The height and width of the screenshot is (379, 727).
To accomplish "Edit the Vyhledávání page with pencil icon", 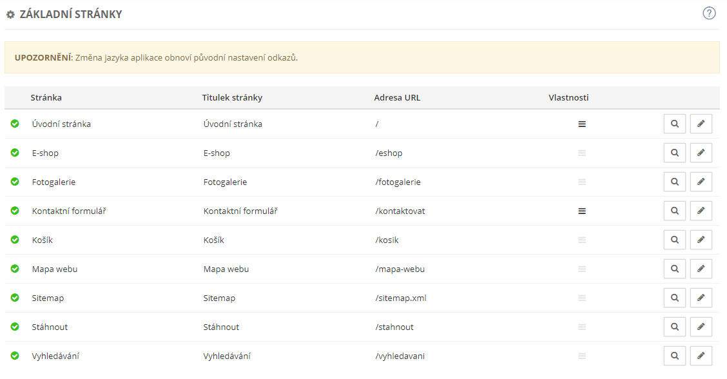I will pyautogui.click(x=701, y=356).
